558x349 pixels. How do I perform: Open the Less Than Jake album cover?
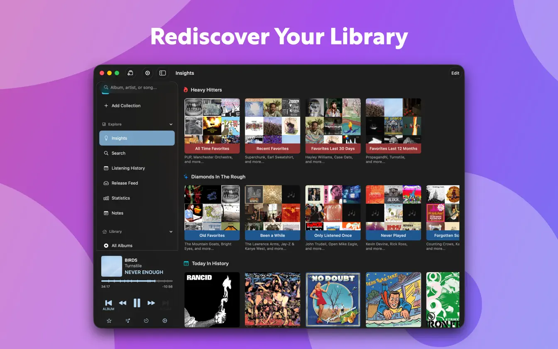pyautogui.click(x=393, y=300)
